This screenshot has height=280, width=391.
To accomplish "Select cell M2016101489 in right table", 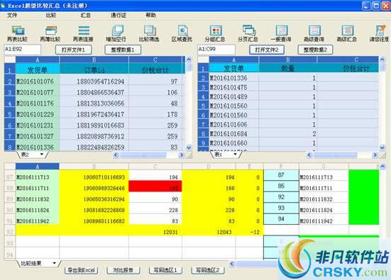I will 233,96.
